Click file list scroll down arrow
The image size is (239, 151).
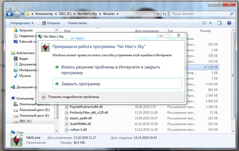point(233,131)
